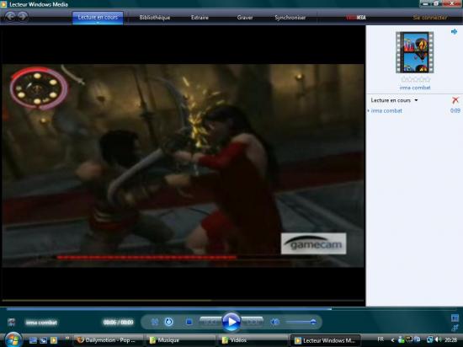
Task: Click the FR language indicator
Action: [381, 339]
